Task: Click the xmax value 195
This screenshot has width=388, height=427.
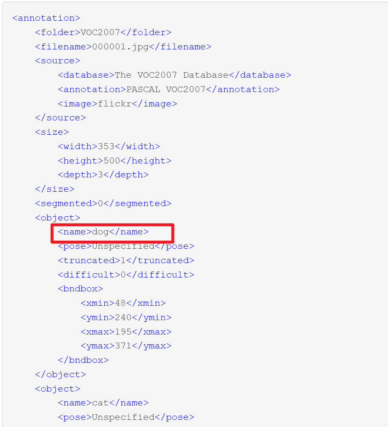Action: (123, 332)
